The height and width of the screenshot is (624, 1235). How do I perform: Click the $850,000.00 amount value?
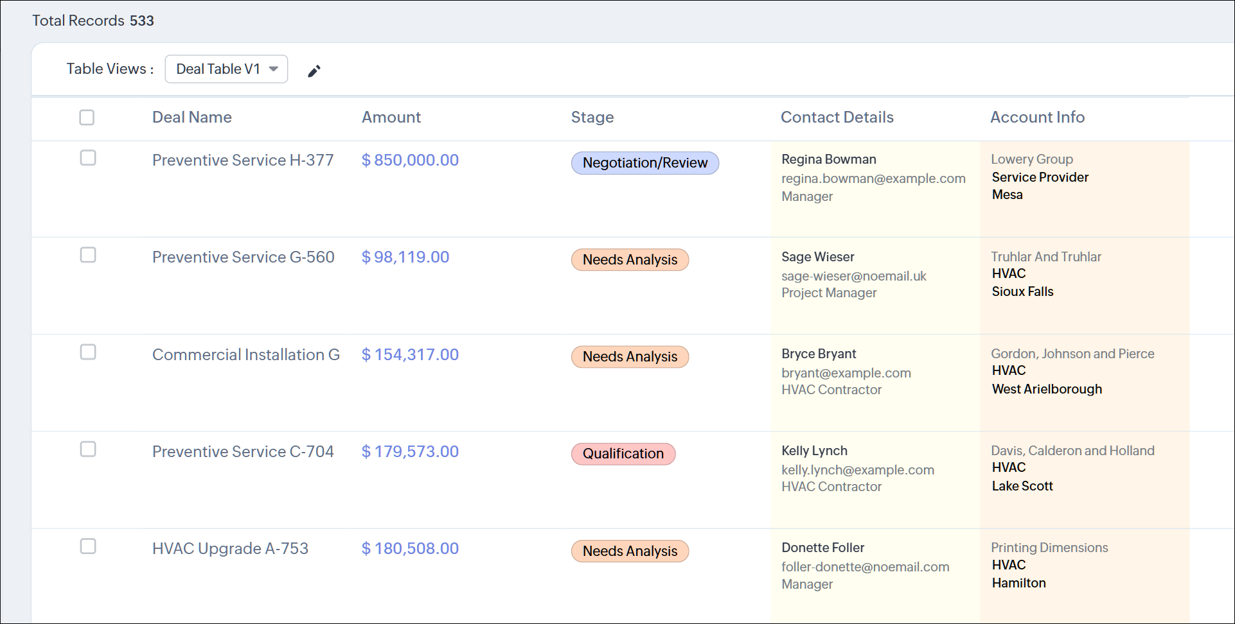410,160
